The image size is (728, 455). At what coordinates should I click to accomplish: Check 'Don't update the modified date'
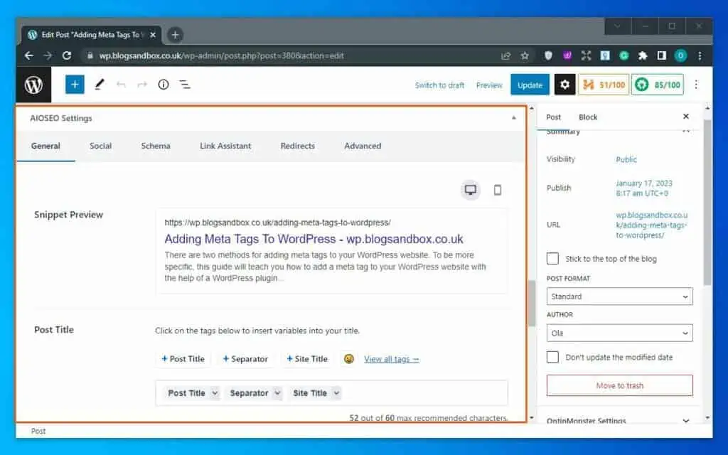552,357
